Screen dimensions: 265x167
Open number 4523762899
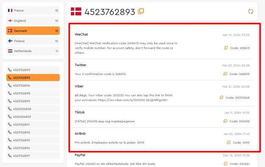(x=33, y=101)
